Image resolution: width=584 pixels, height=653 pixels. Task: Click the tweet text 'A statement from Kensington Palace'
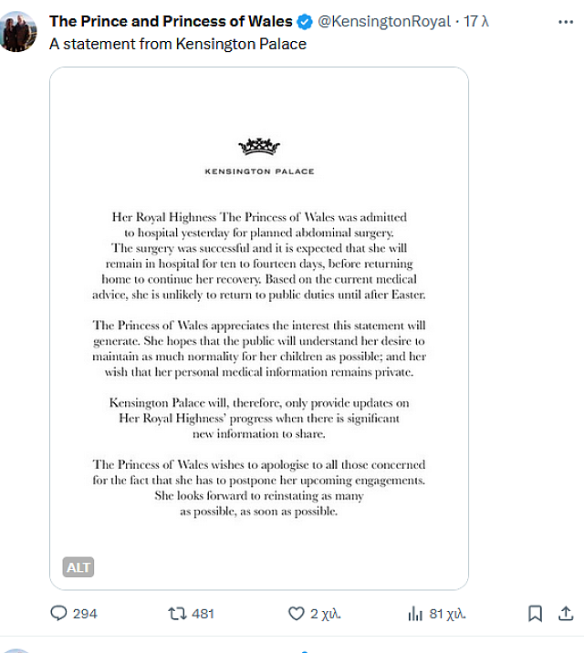click(x=178, y=43)
